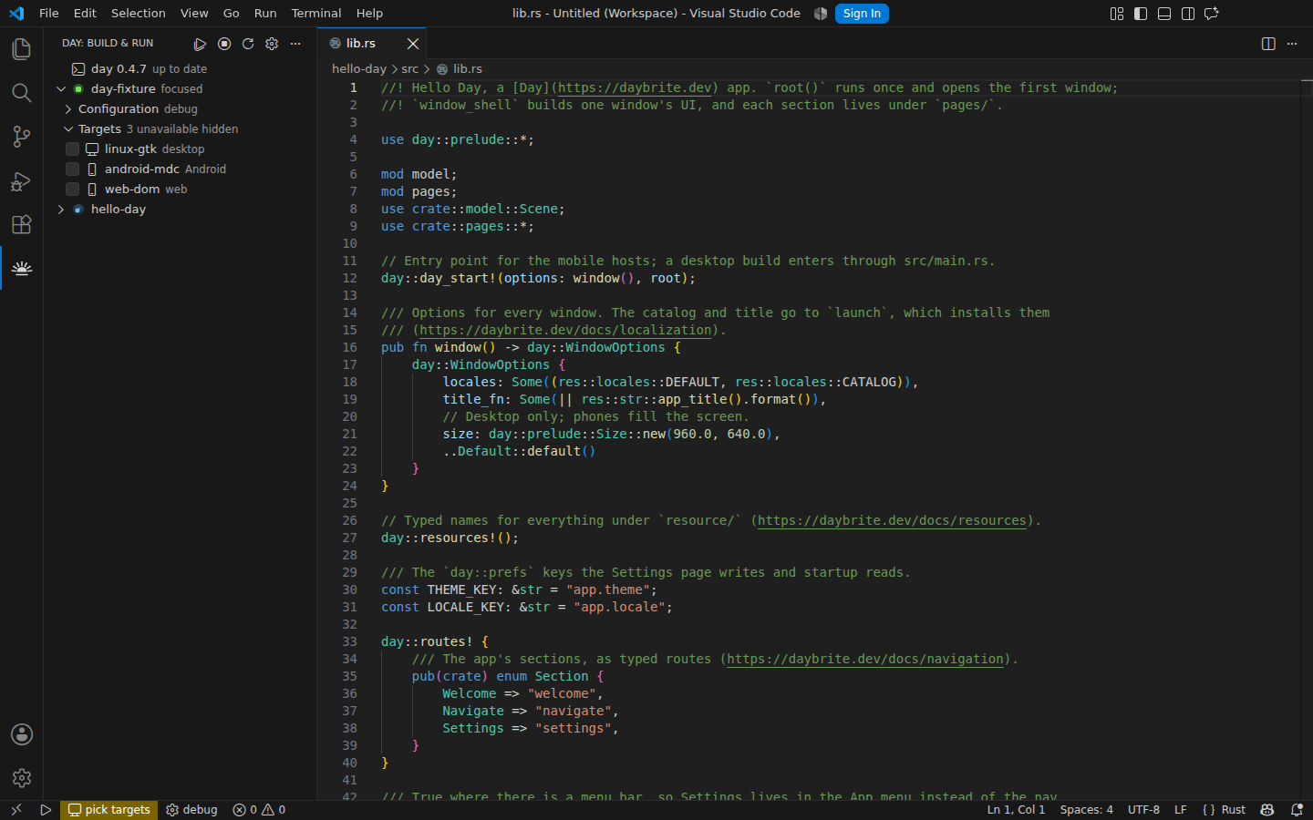Open the Terminal menu

[316, 14]
